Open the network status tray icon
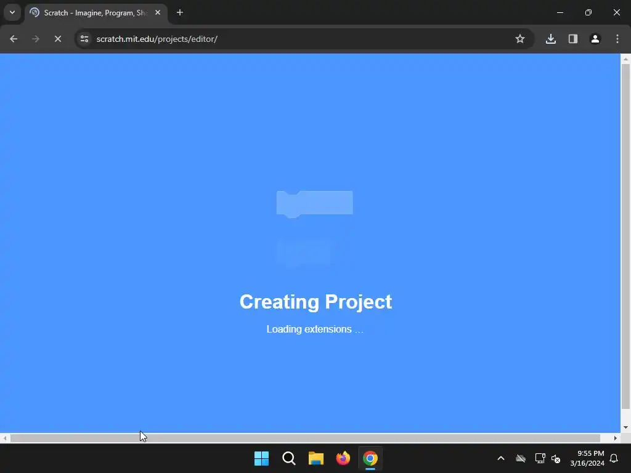The image size is (631, 473). point(540,458)
